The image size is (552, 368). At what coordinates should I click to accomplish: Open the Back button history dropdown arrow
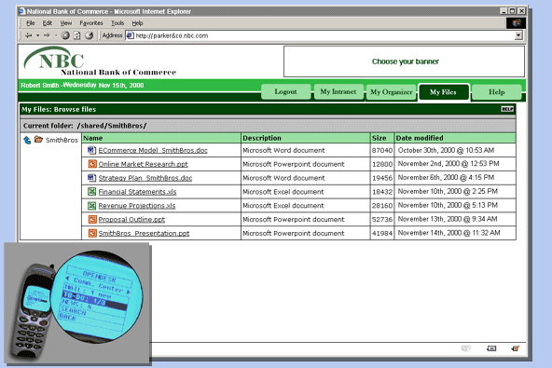(37, 35)
